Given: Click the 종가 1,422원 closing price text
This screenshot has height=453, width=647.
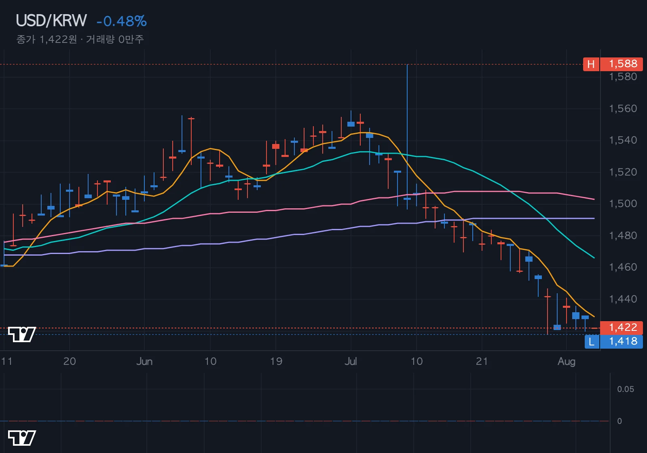Looking at the screenshot, I should click(x=47, y=39).
